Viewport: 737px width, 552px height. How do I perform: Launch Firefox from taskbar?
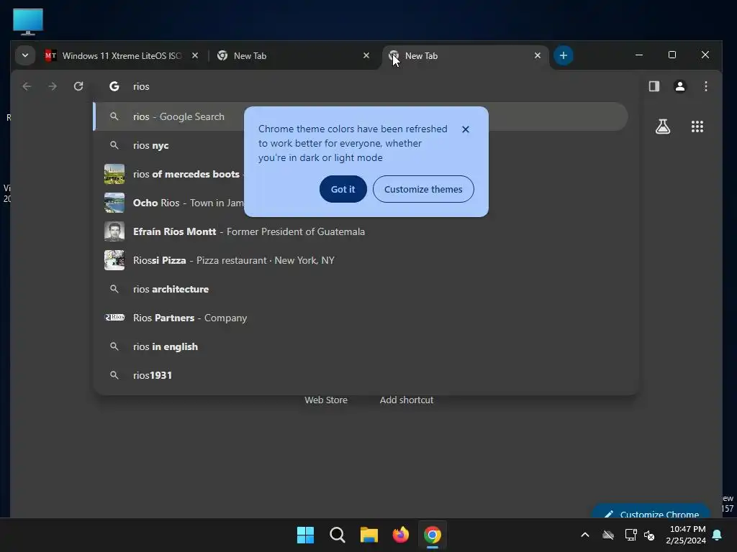click(x=400, y=535)
